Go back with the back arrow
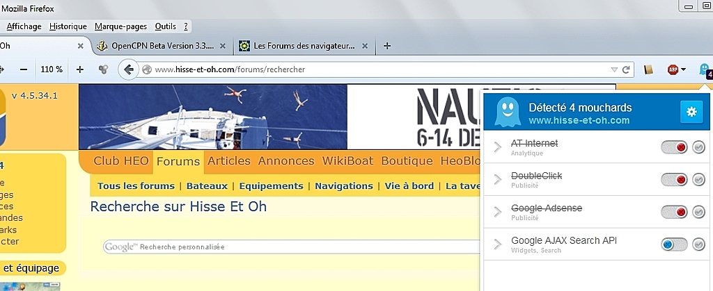Screen dimensions: 713x291 128,69
